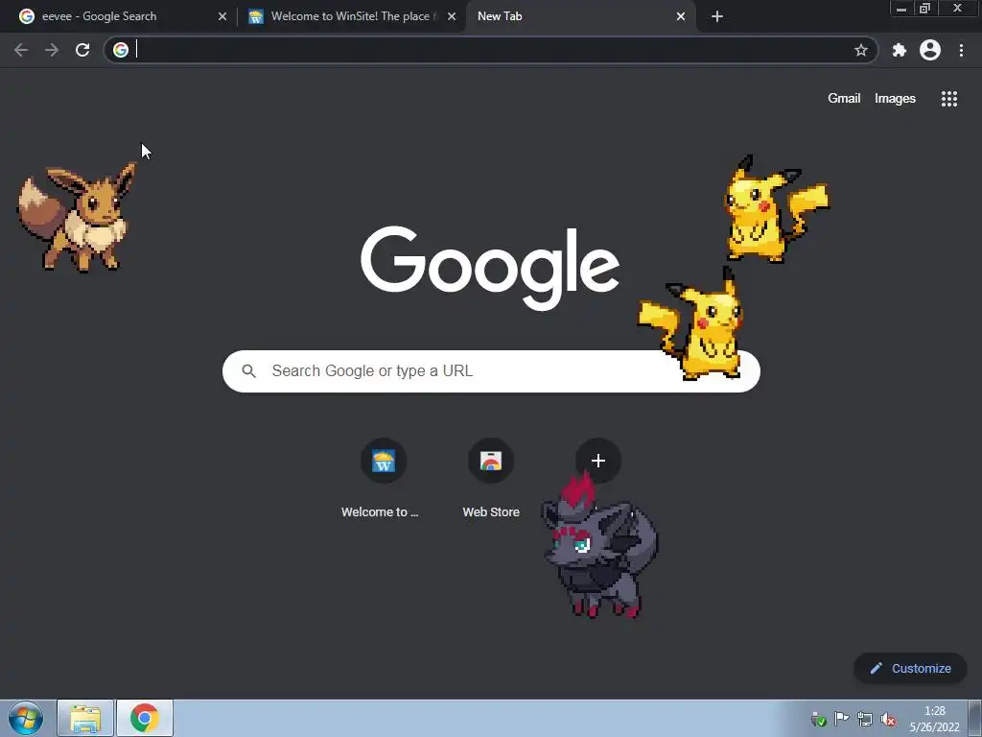The width and height of the screenshot is (982, 737).
Task: Click the Zorua sprite
Action: [x=599, y=545]
